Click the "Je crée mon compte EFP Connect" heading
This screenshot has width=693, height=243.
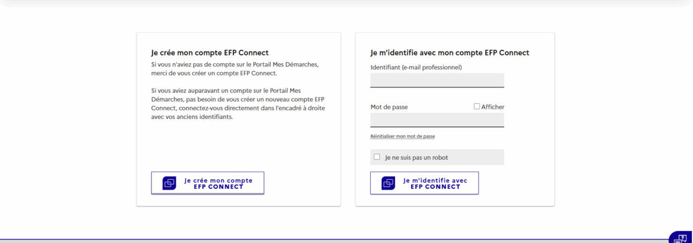[210, 53]
